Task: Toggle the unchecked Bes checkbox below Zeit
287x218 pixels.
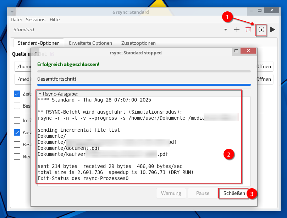Action: [17, 106]
